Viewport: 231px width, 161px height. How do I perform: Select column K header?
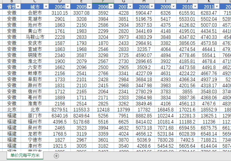click(209, 1)
